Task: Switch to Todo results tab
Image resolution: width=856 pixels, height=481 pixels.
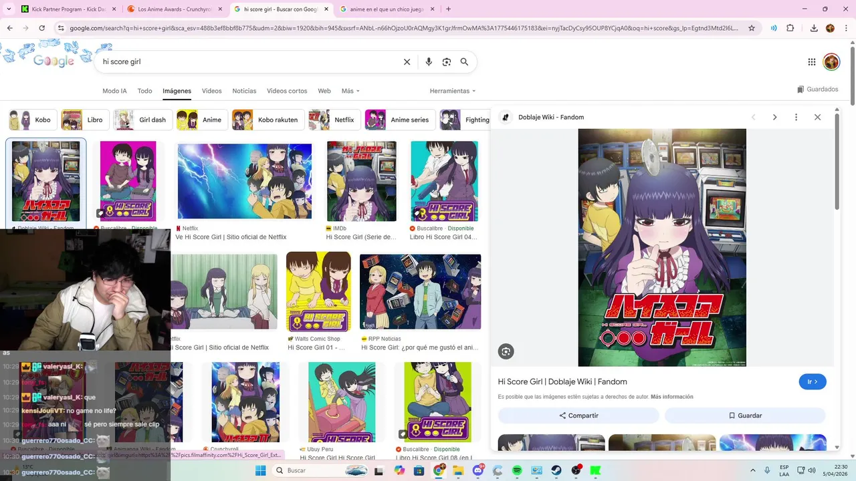Action: click(x=144, y=91)
